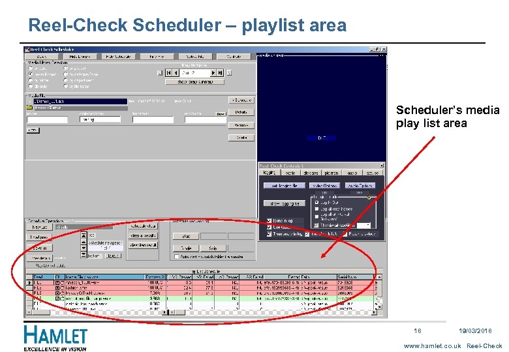Toggle 'Log all error frames' checkbox

tap(317, 209)
